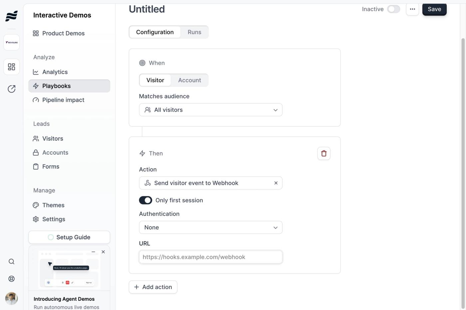
Task: Click the Setup Guide progress circle icon
Action: point(51,237)
